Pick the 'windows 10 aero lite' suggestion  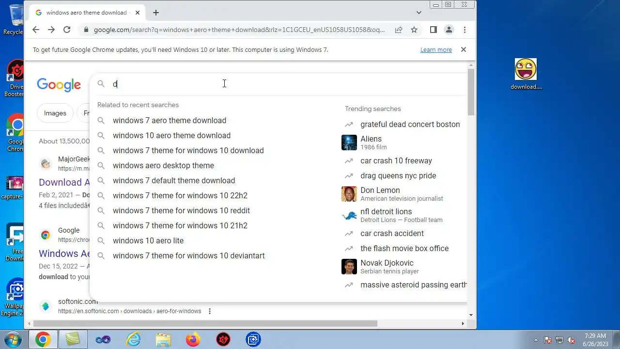[148, 240]
